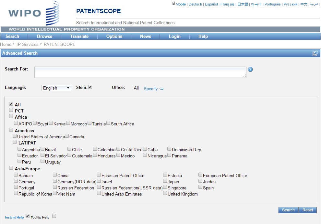Check the Asia-Europe group checkbox
The width and height of the screenshot is (321, 224).
point(11,168)
